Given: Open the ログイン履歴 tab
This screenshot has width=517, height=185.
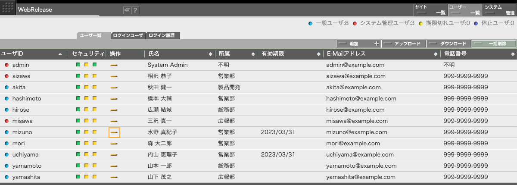Looking at the screenshot, I should click(x=163, y=35).
